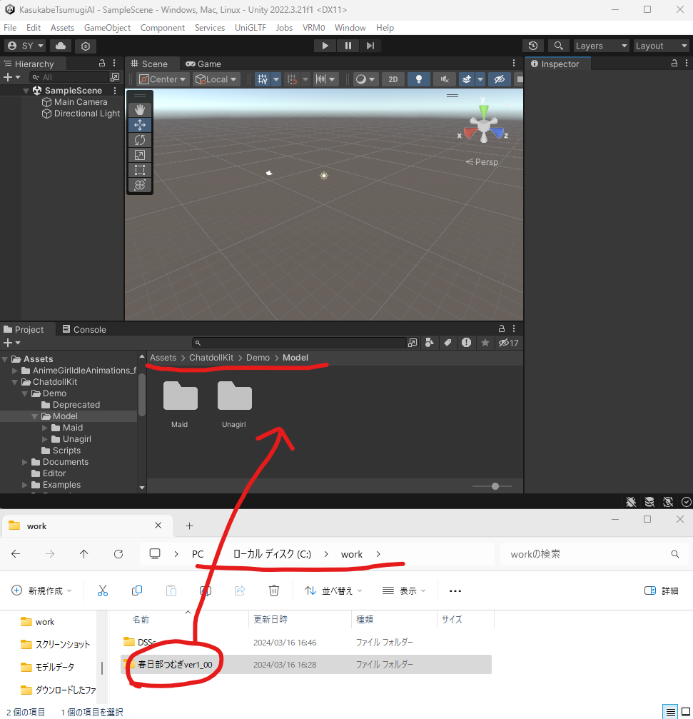The width and height of the screenshot is (693, 719).
Task: Click the favorites star in Project toolbar
Action: 485,343
